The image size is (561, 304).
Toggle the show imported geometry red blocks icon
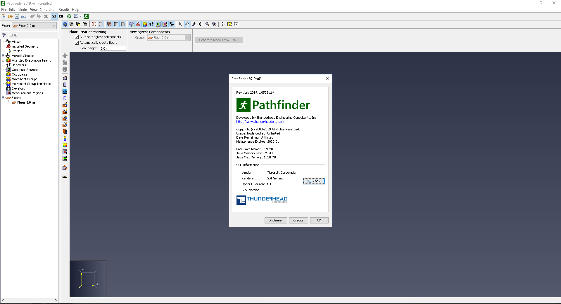138,24
